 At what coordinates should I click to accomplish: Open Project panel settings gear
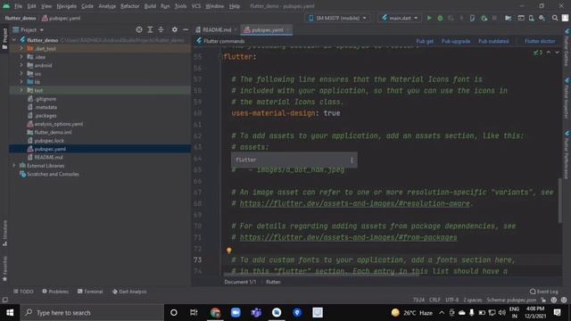[175, 29]
